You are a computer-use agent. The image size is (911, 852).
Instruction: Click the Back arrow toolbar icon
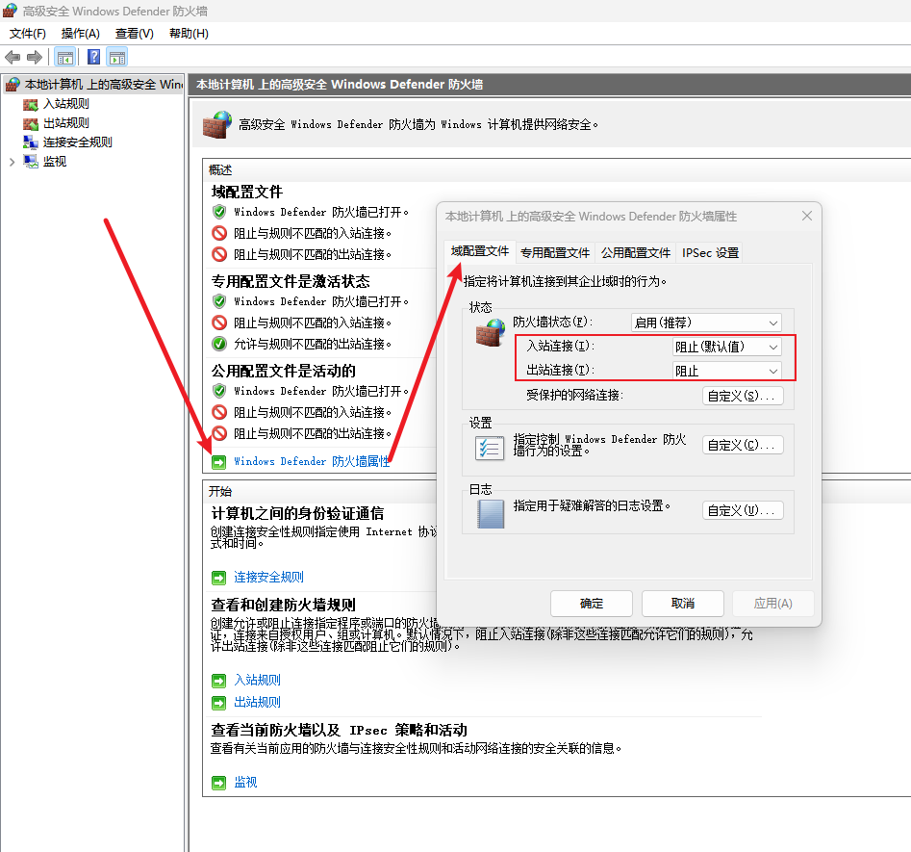click(x=13, y=57)
